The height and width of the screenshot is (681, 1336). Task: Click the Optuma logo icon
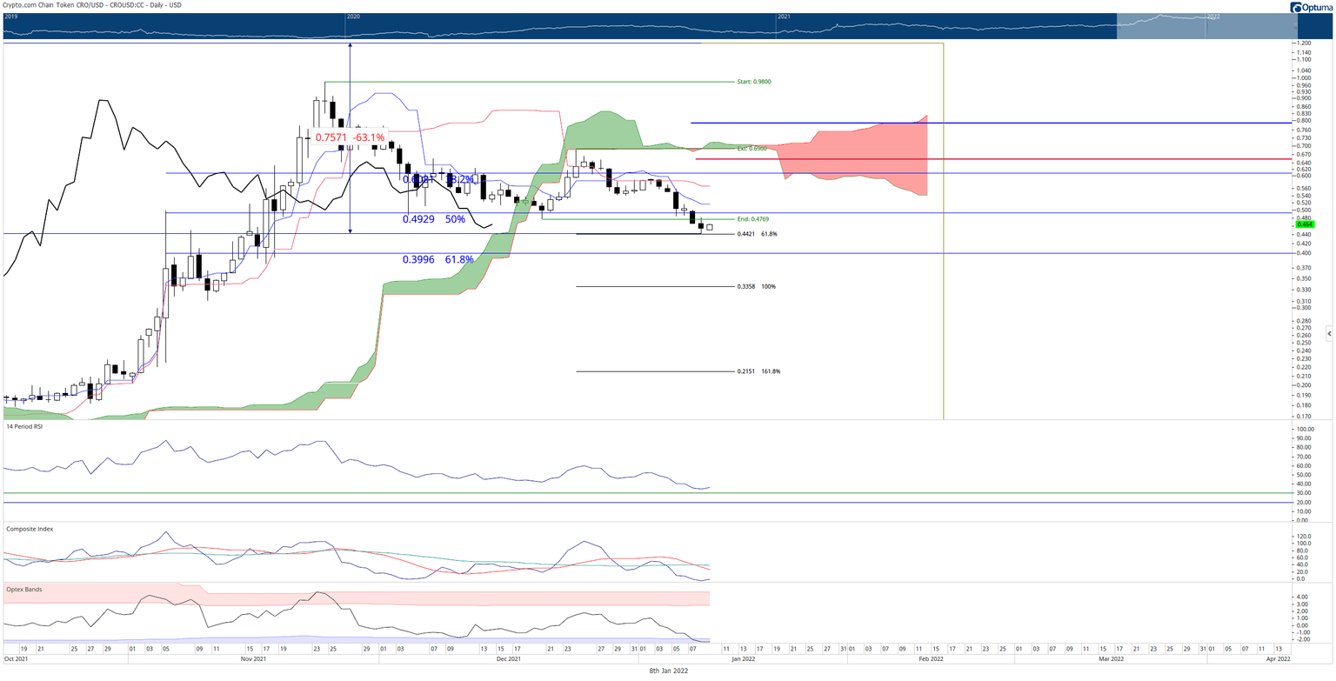pyautogui.click(x=1295, y=8)
